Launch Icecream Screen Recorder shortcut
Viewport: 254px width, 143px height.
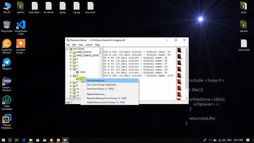(21, 46)
